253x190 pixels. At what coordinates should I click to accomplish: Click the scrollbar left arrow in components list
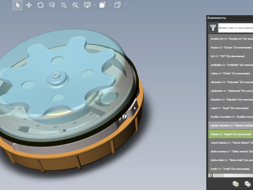tap(210, 175)
